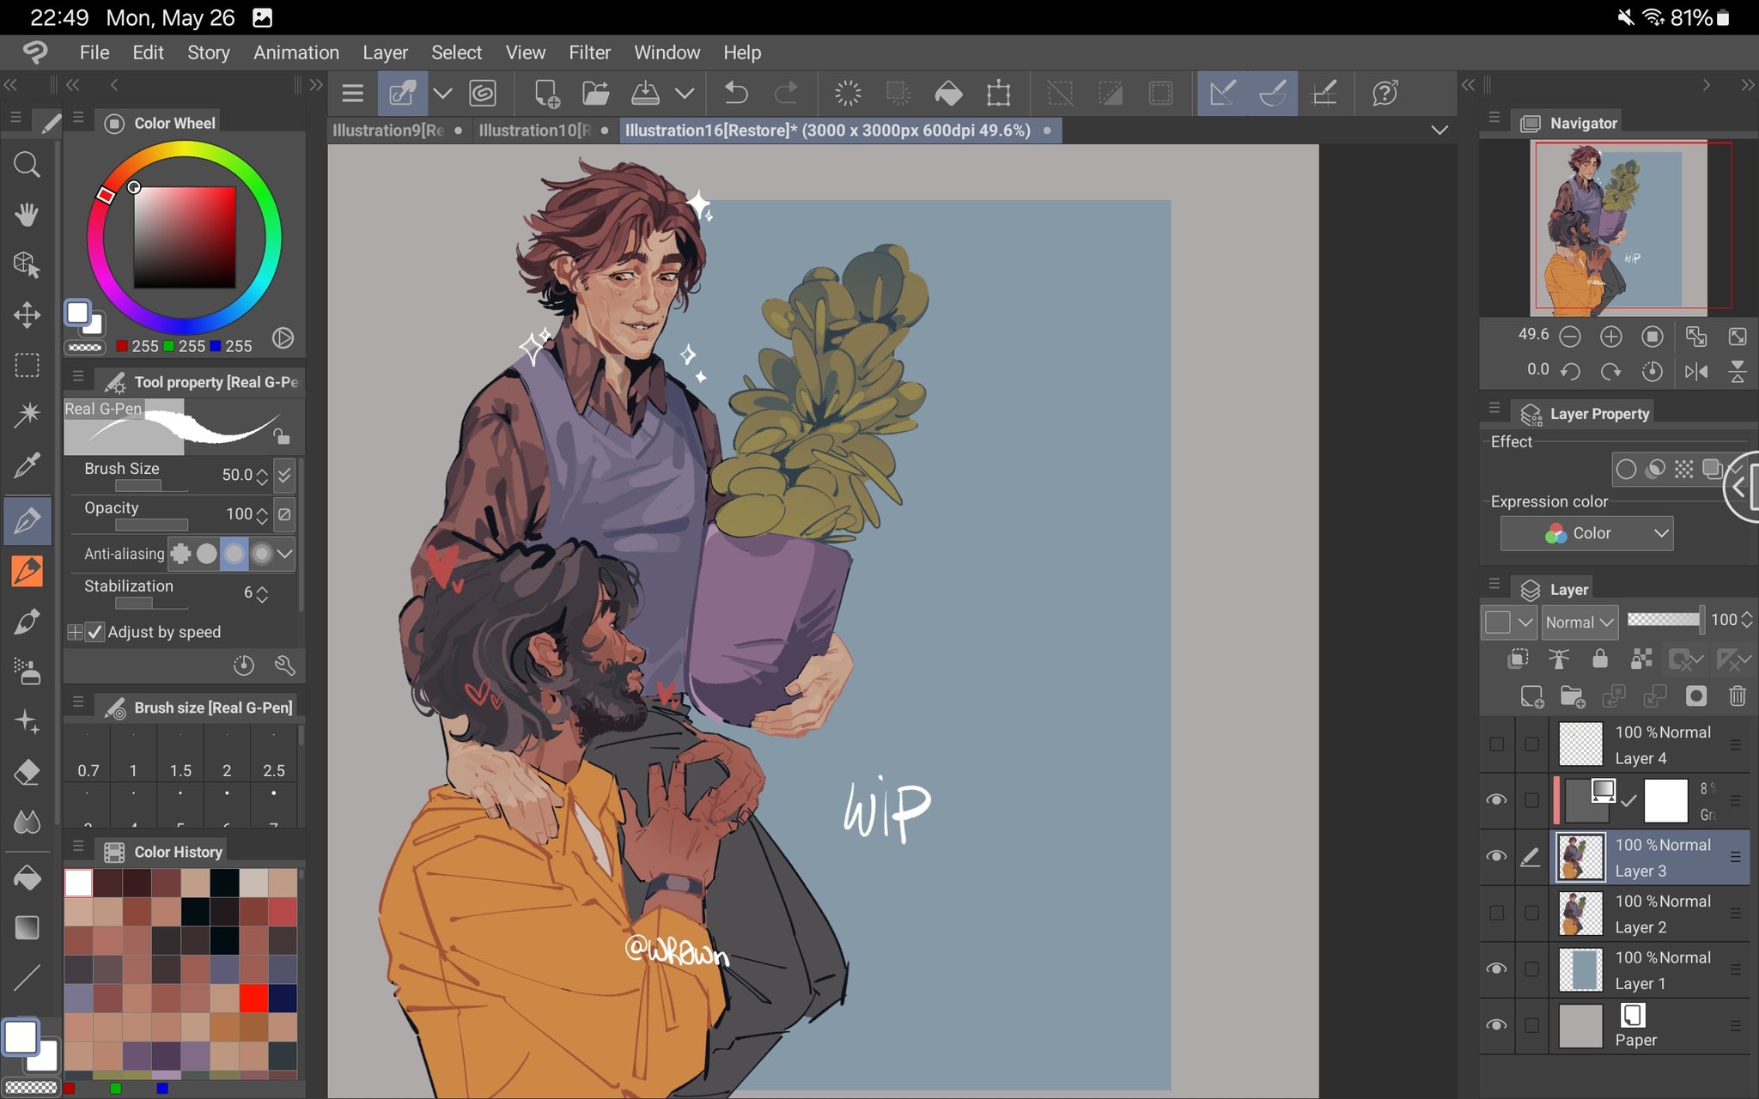Select brush size preset 1.5
1759x1099 pixels.
coord(180,753)
